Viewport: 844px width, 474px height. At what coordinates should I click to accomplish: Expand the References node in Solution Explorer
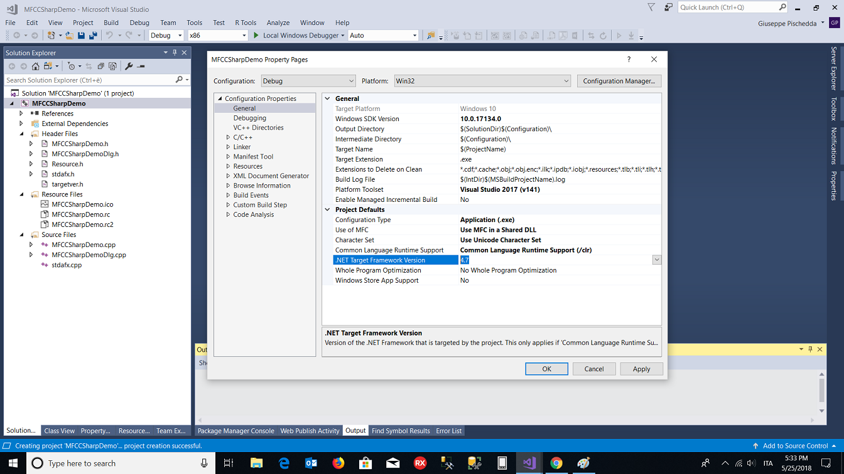[x=21, y=113]
